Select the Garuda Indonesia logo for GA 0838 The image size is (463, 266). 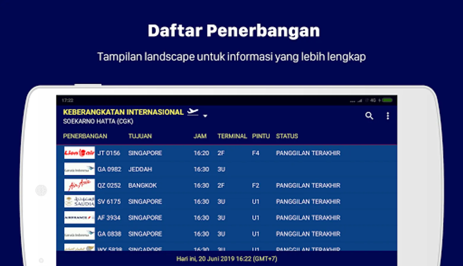click(79, 234)
